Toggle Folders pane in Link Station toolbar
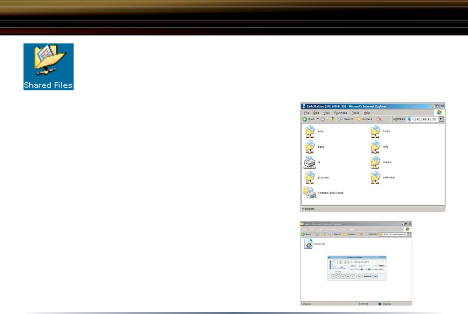The width and height of the screenshot is (468, 314). [364, 119]
